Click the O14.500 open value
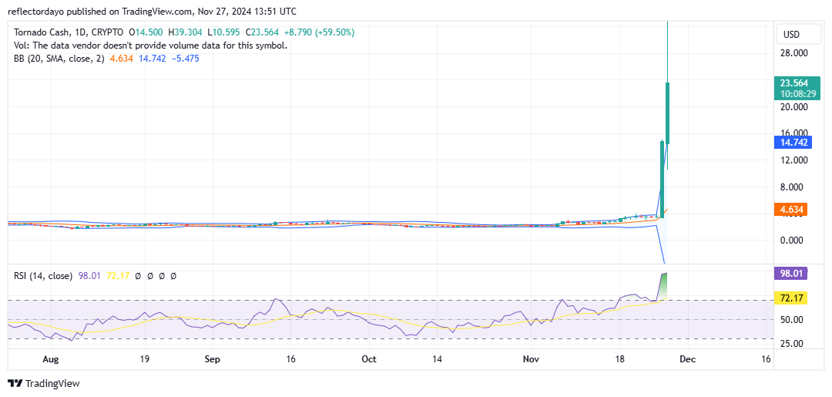Image resolution: width=832 pixels, height=397 pixels. (146, 32)
